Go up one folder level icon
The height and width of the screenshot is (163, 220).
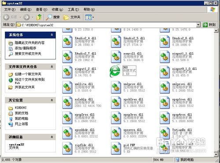click(x=39, y=17)
